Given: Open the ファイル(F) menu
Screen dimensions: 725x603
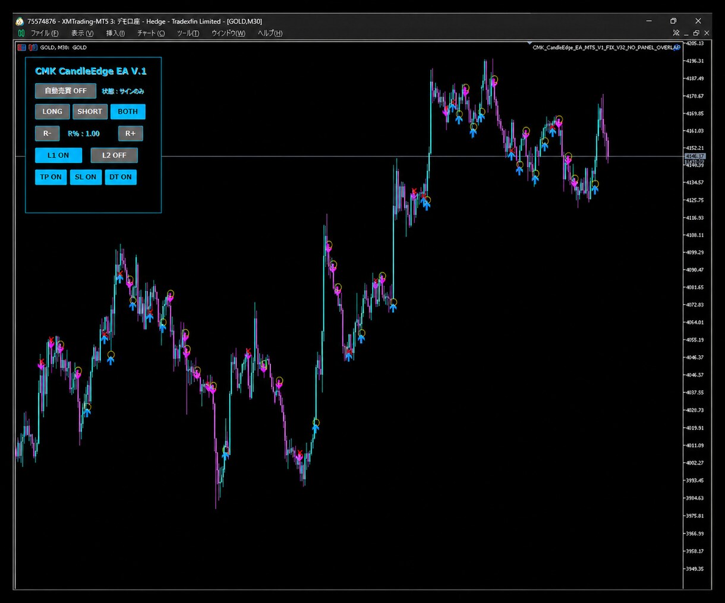Looking at the screenshot, I should click(x=45, y=33).
